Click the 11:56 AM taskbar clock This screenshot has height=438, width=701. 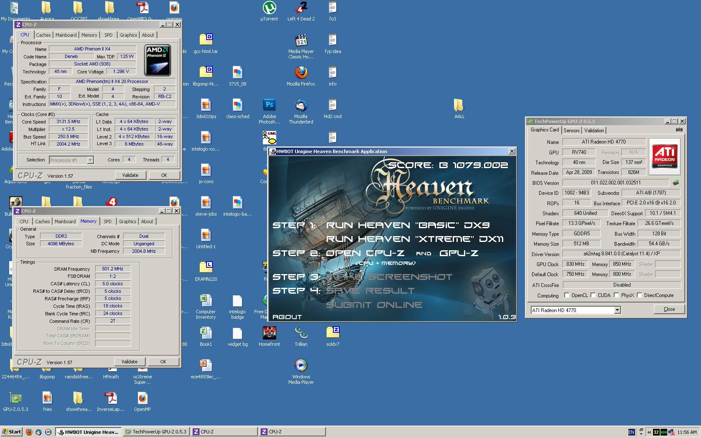pyautogui.click(x=687, y=432)
